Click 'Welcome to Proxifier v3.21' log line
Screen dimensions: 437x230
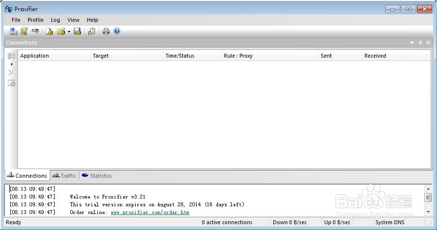point(108,197)
